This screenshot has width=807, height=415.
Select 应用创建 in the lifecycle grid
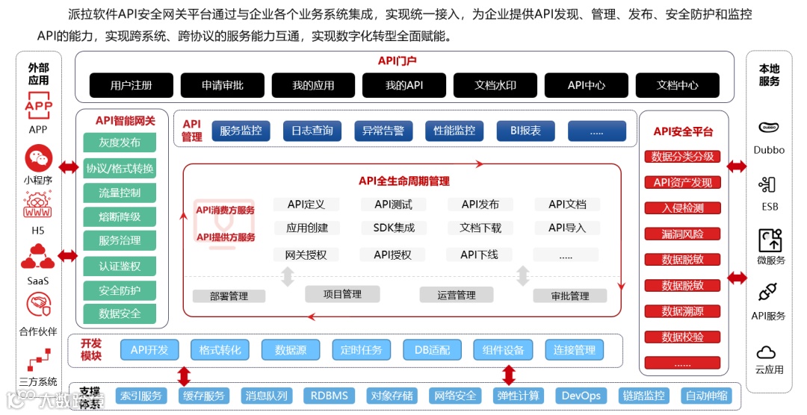point(307,228)
